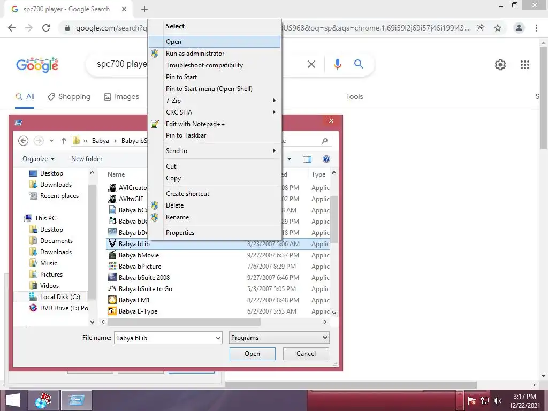Choose Rename from context menu
548x411 pixels.
coord(214,217)
